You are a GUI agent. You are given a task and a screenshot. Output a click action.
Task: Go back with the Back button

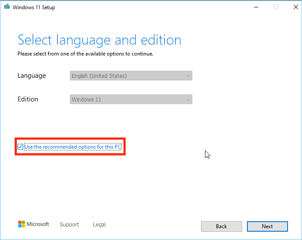coord(221,226)
